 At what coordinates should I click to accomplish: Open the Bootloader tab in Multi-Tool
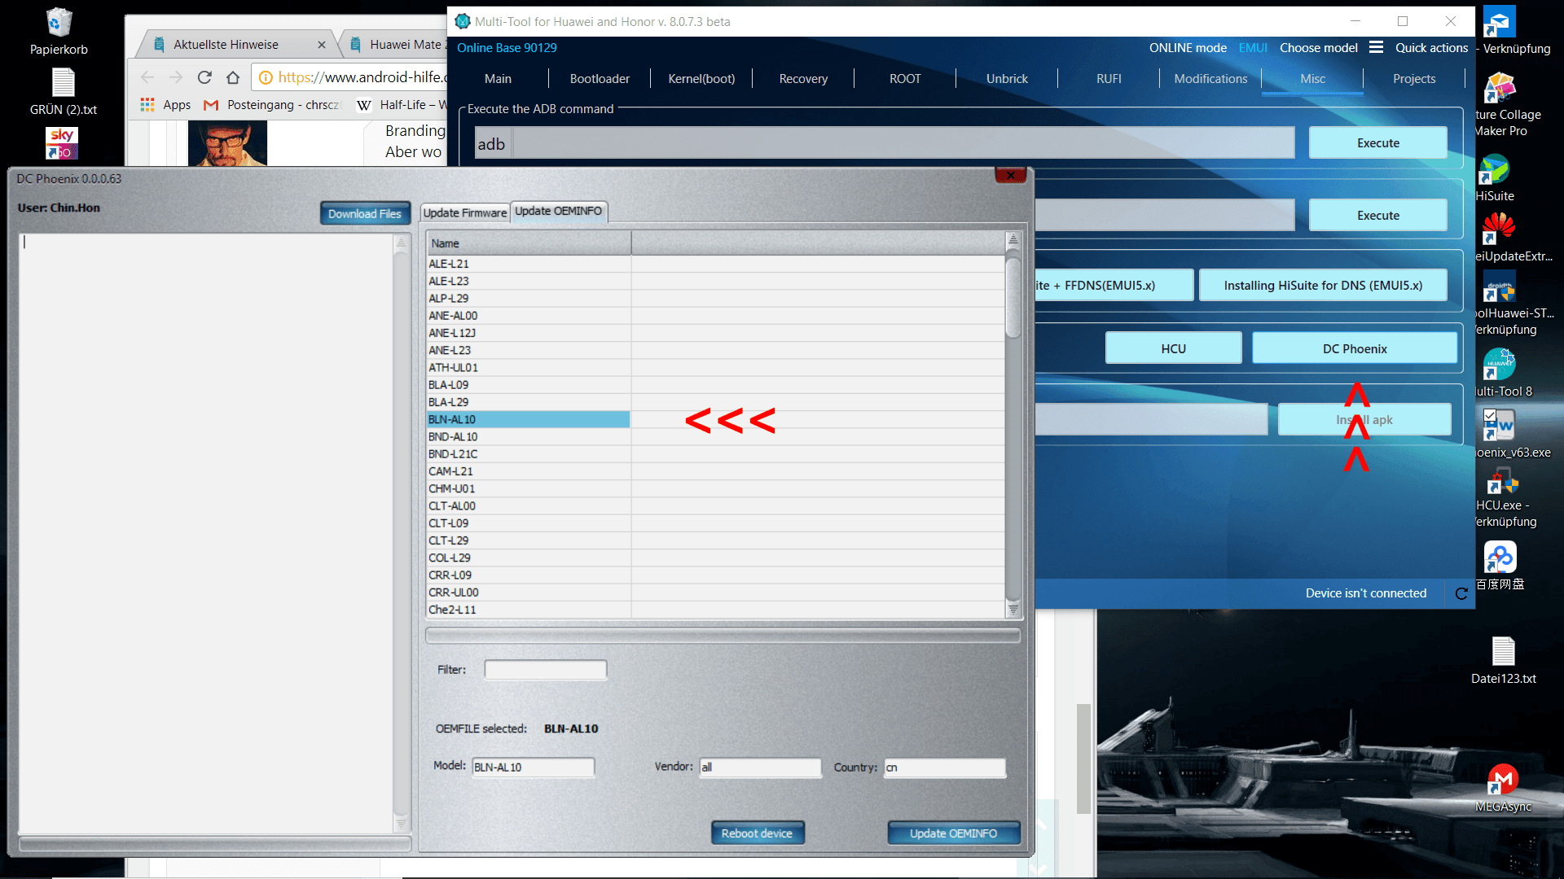600,79
